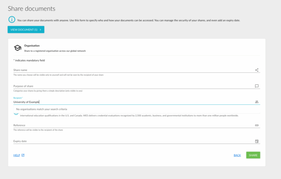Click the external link icon next to Help
The width and height of the screenshot is (281, 179).
[x=23, y=155]
